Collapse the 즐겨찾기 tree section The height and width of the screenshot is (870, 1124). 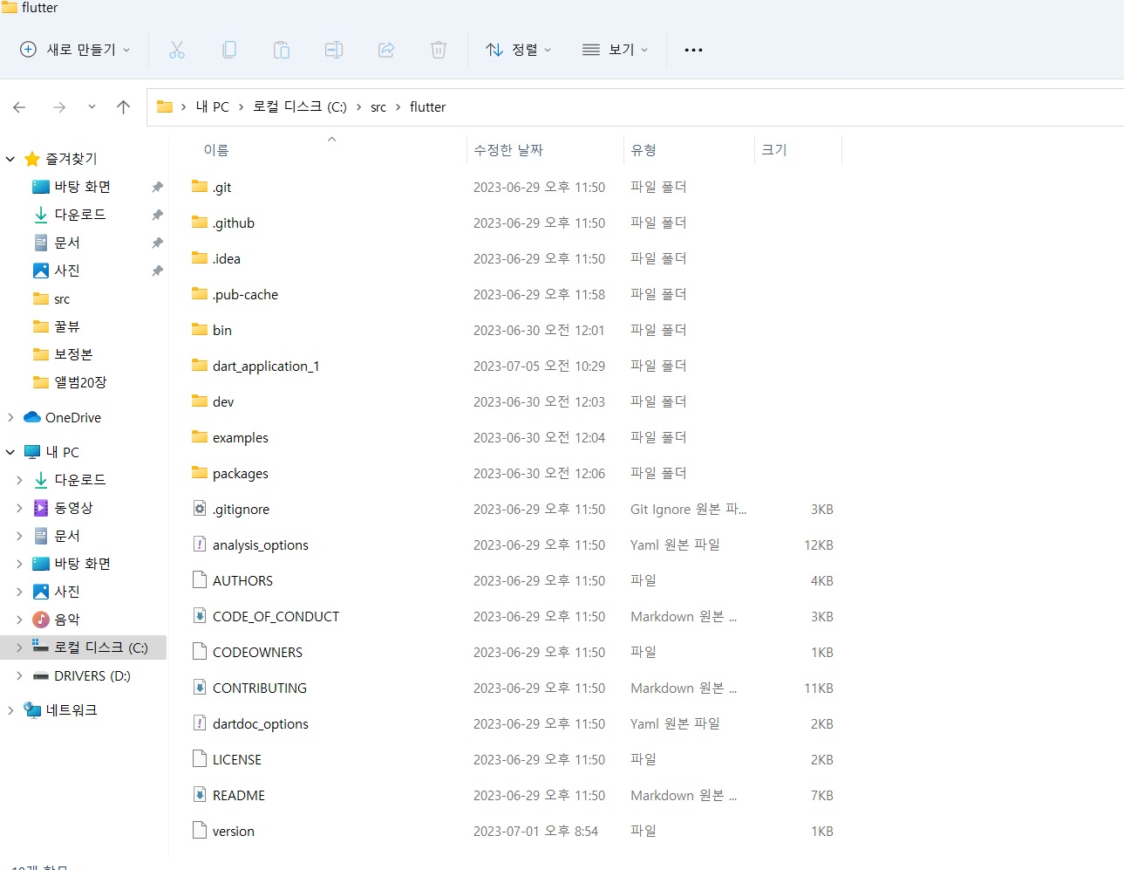point(10,159)
